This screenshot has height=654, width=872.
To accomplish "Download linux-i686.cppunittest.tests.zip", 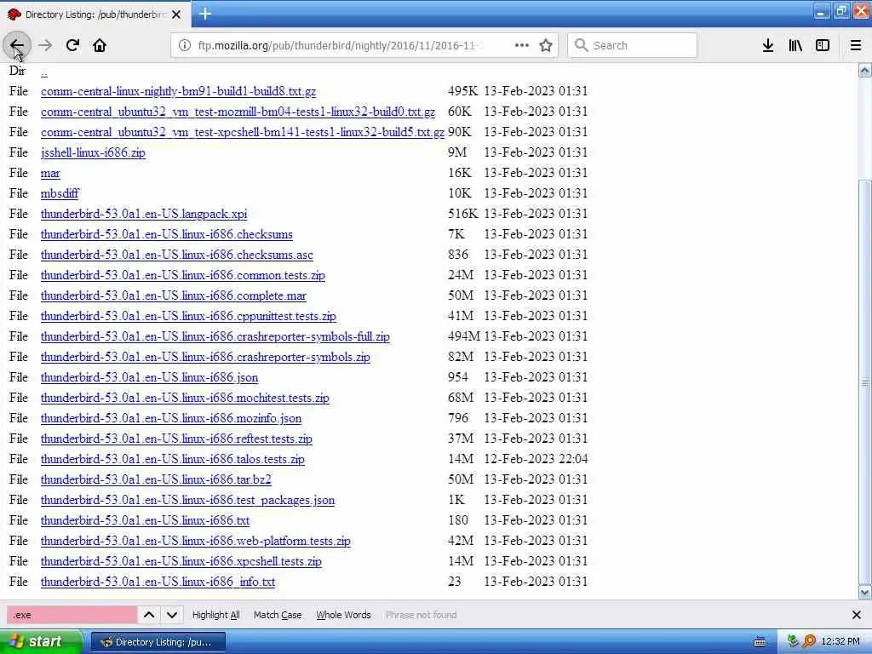I will click(x=188, y=316).
